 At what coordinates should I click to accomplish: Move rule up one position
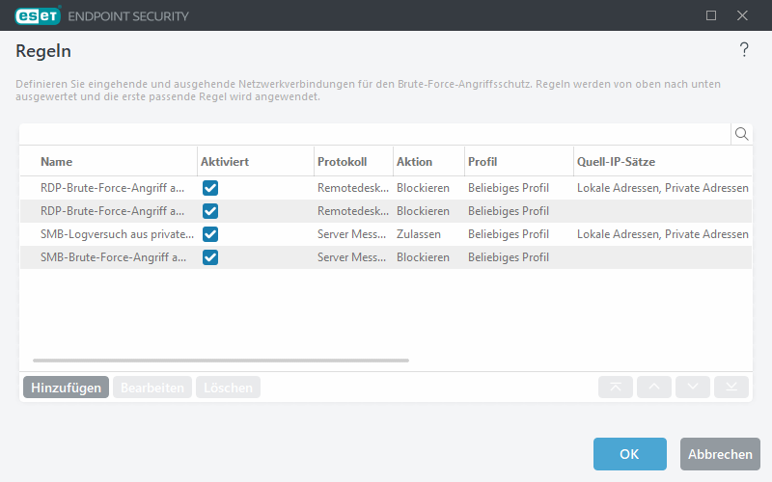pos(654,388)
